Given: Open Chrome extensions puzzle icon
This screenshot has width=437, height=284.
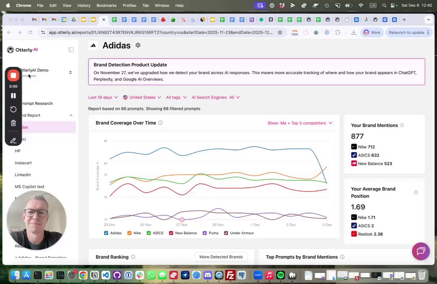Looking at the screenshot, I should [x=338, y=32].
